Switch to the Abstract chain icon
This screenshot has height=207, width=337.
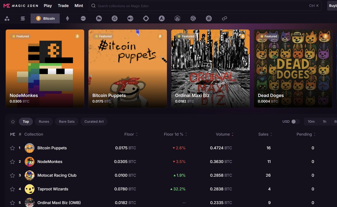pos(115,18)
